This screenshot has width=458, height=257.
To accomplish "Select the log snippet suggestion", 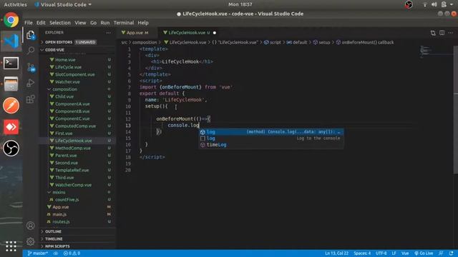I will coord(271,138).
